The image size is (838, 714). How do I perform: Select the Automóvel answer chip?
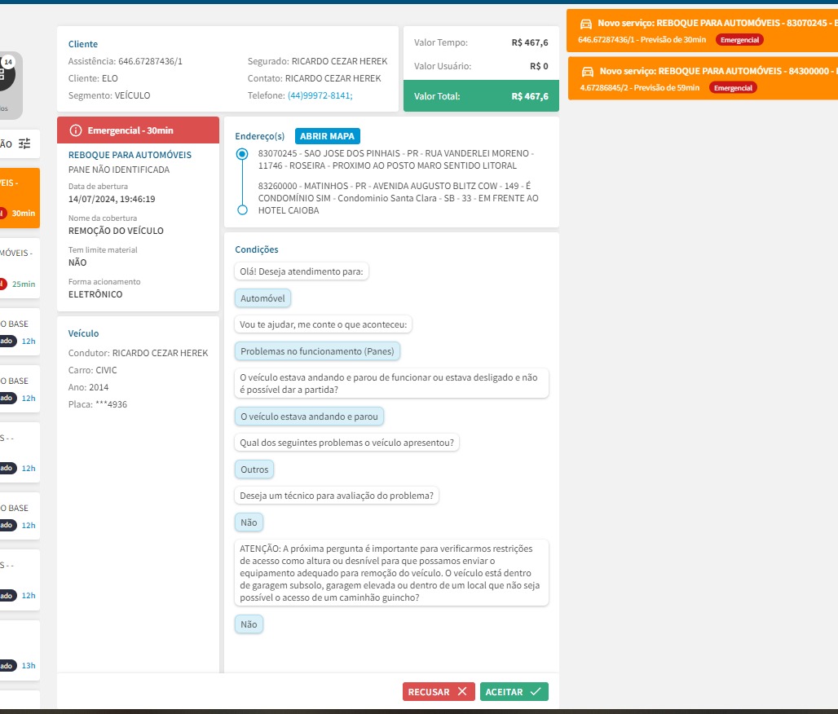(262, 298)
